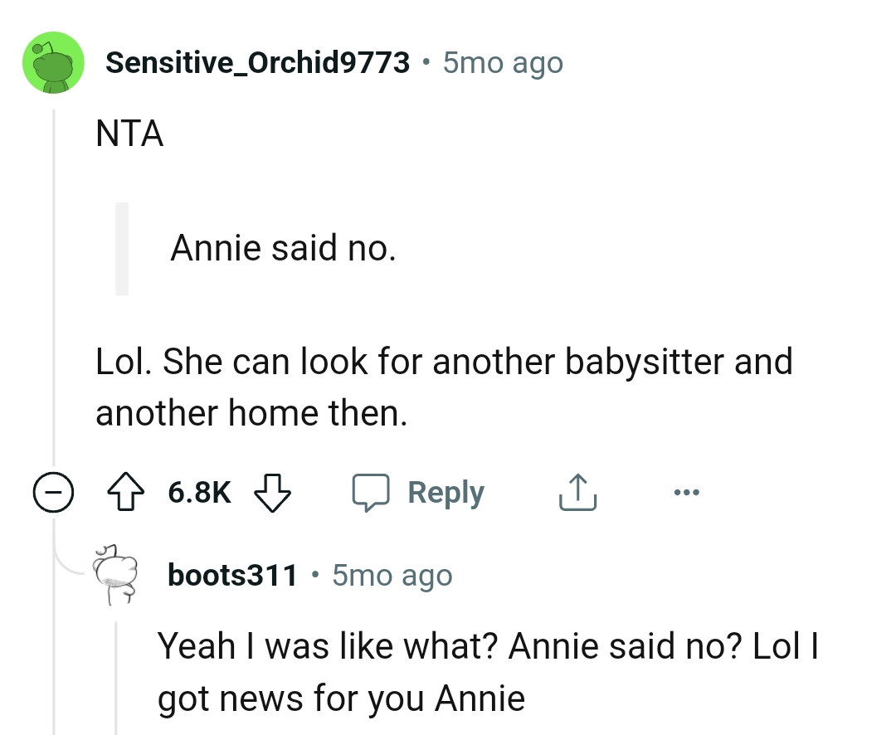Collapse the comment using the minus button
The width and height of the screenshot is (896, 735).
point(52,491)
